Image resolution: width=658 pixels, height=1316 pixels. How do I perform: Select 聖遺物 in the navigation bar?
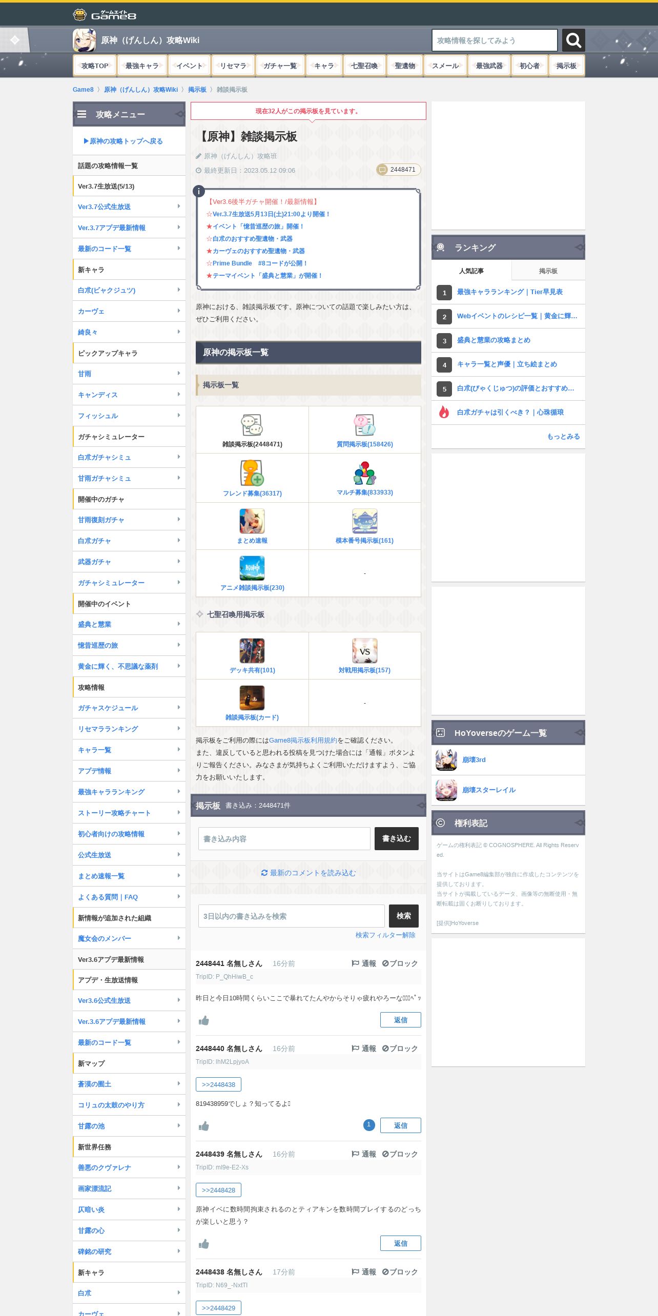click(x=405, y=66)
